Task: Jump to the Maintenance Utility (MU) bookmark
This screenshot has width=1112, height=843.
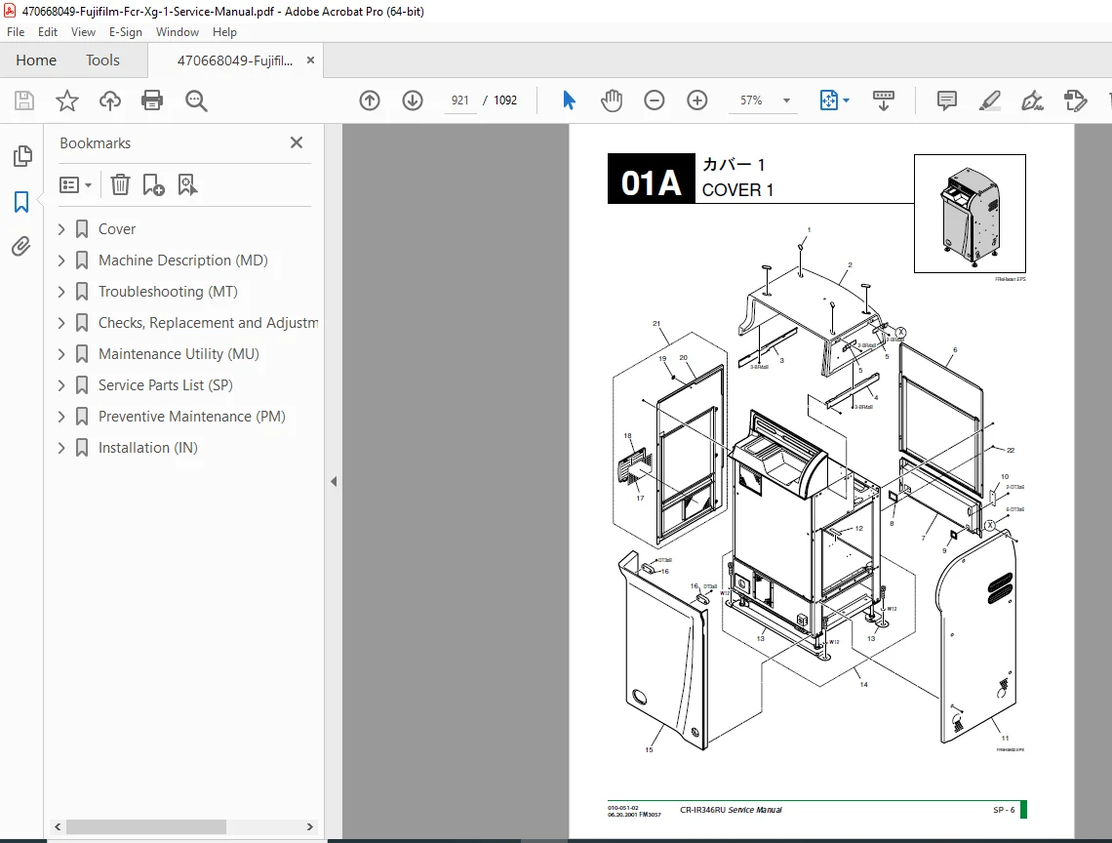Action: (x=179, y=354)
